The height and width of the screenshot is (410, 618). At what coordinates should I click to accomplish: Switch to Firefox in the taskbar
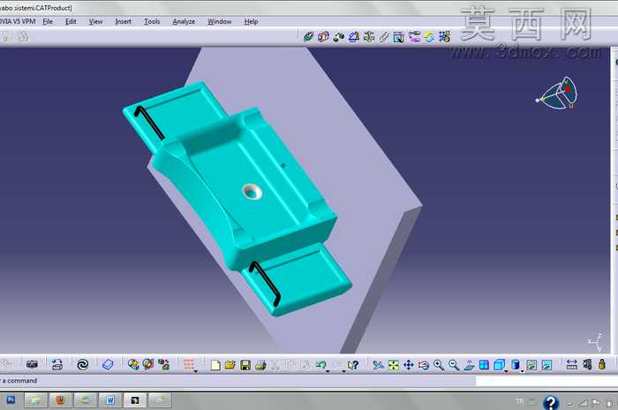coord(61,400)
